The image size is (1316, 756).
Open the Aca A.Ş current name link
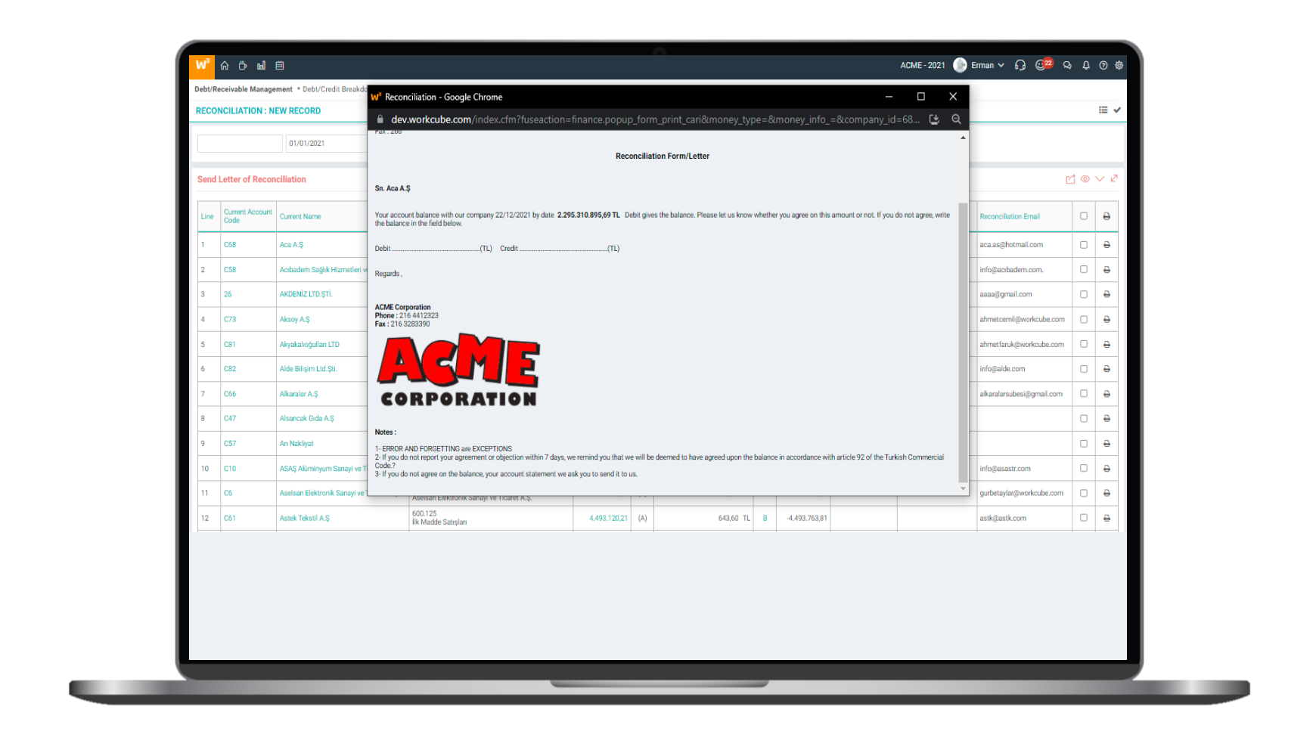point(291,245)
